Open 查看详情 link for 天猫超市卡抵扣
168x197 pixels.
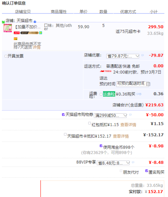click(x=121, y=136)
